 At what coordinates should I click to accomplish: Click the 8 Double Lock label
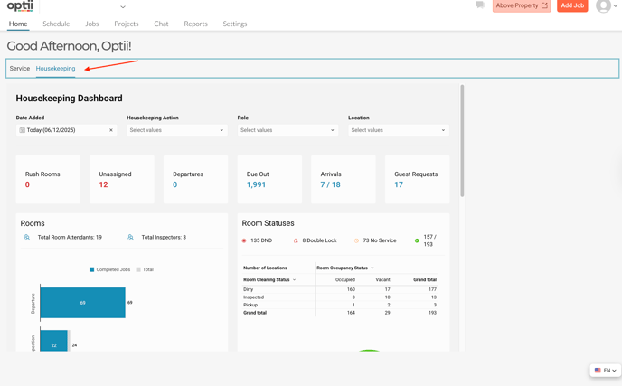click(x=319, y=240)
